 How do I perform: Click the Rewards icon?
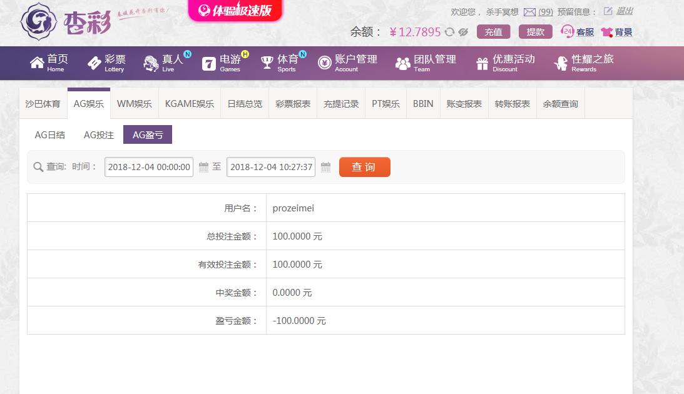pyautogui.click(x=561, y=64)
